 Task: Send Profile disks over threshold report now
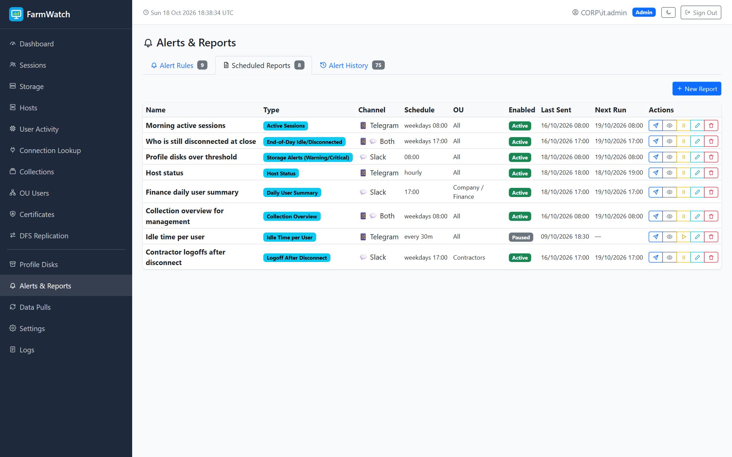coord(655,157)
